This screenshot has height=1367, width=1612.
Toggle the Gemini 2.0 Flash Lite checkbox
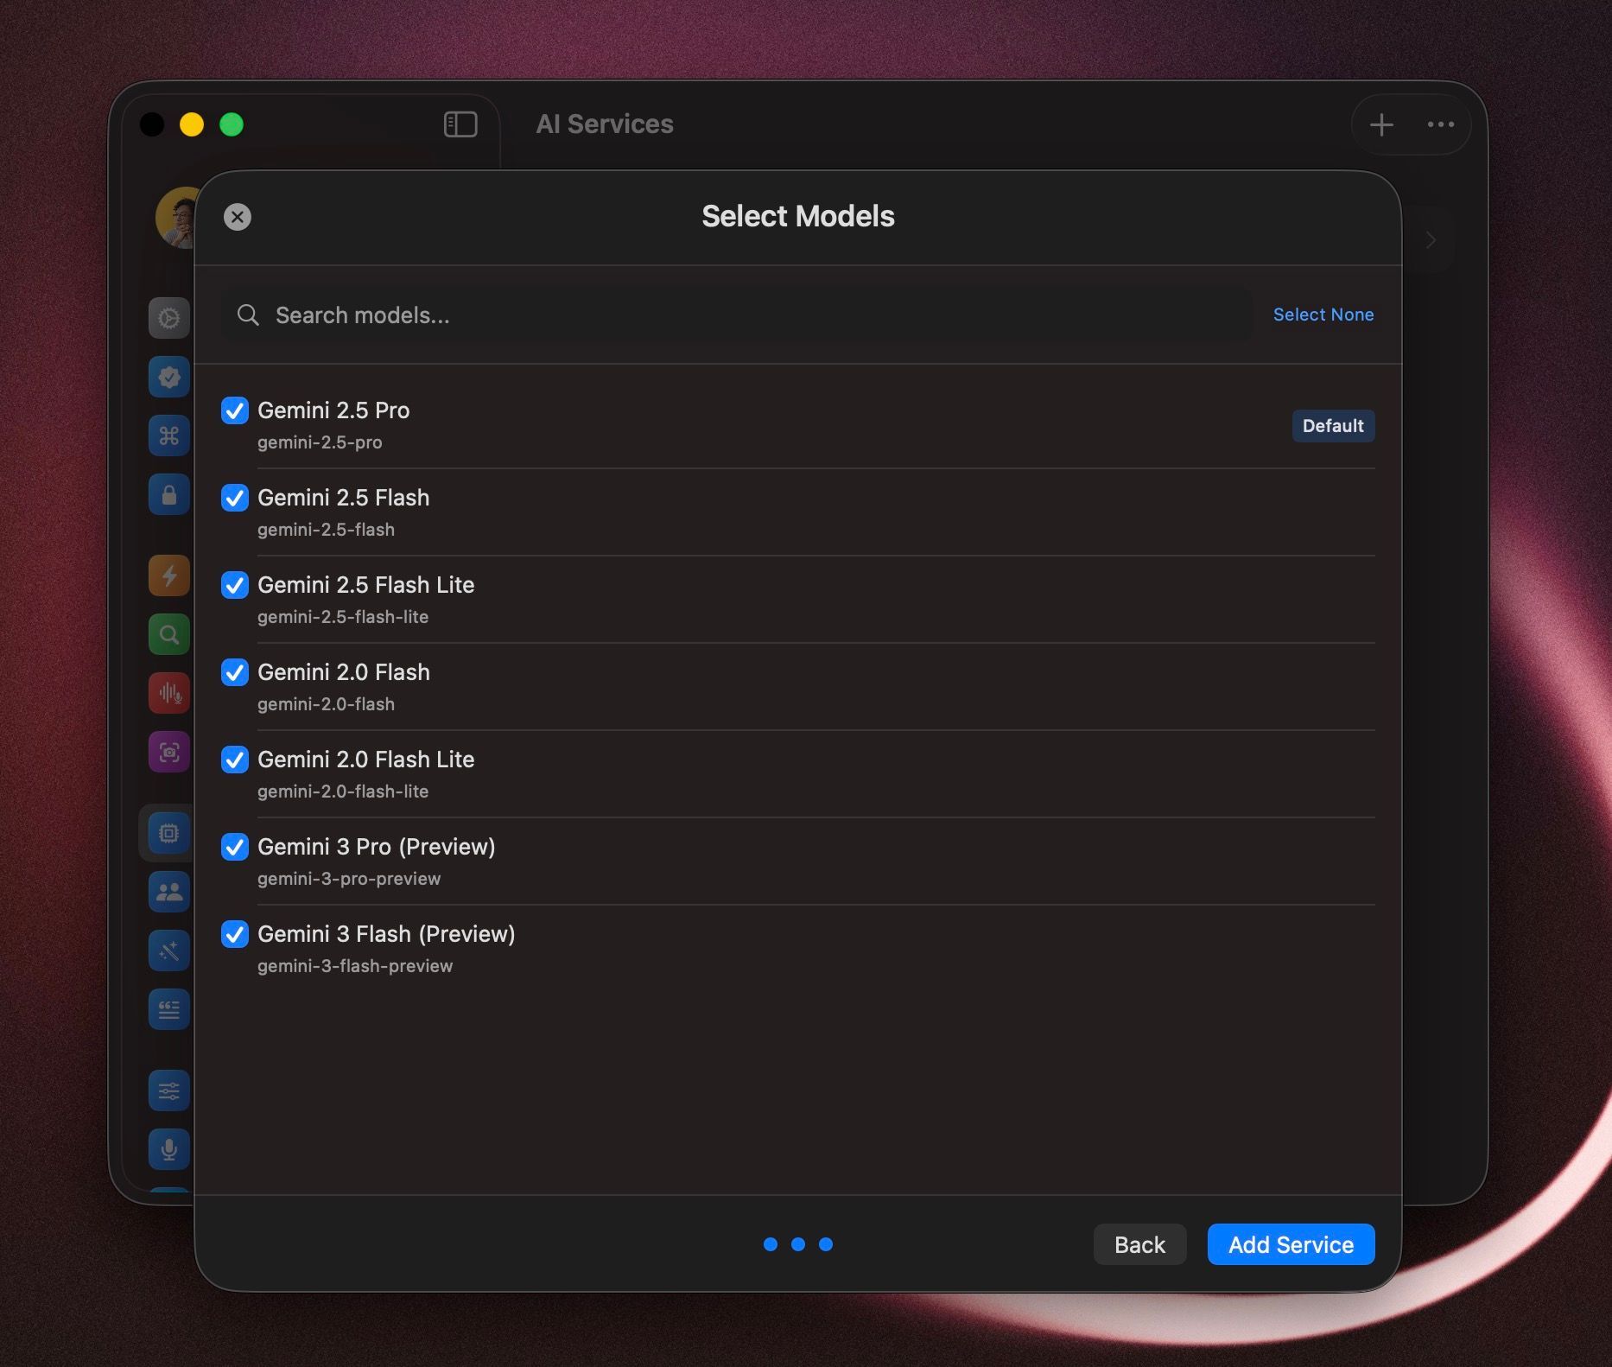(235, 760)
